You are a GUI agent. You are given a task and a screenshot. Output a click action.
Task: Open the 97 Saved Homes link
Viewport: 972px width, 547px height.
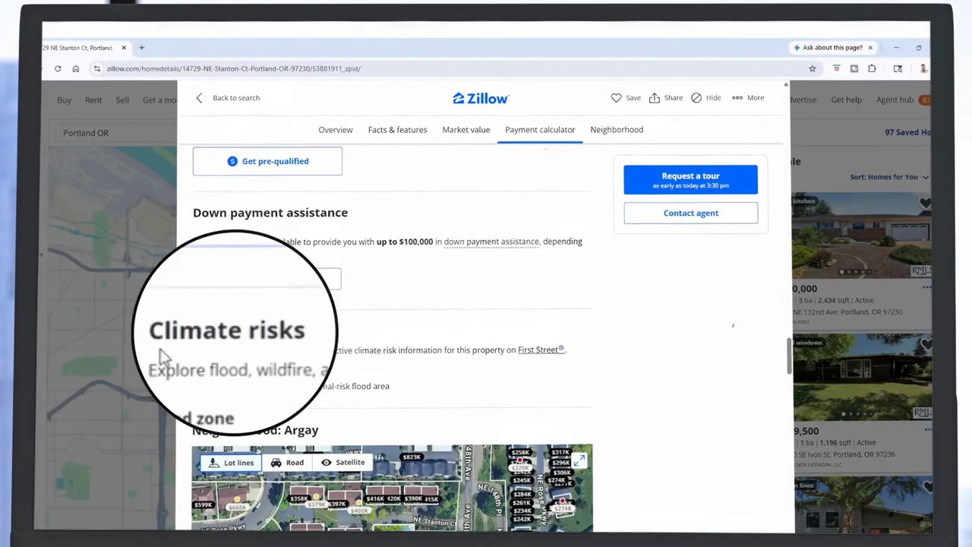[907, 132]
